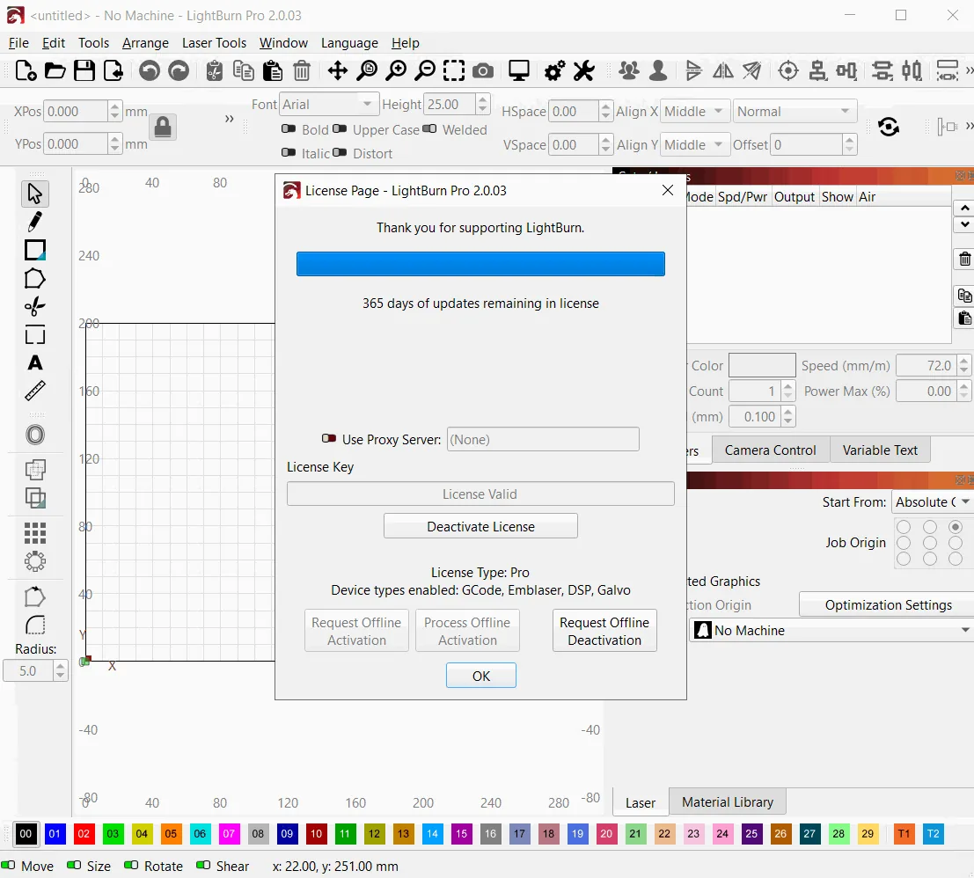Image resolution: width=974 pixels, height=878 pixels.
Task: Click the New File icon in toolbar
Action: [26, 70]
